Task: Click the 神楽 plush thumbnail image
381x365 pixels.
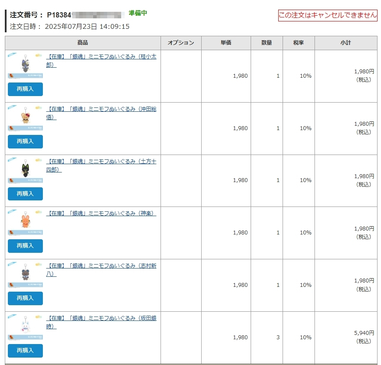Action: click(x=25, y=222)
